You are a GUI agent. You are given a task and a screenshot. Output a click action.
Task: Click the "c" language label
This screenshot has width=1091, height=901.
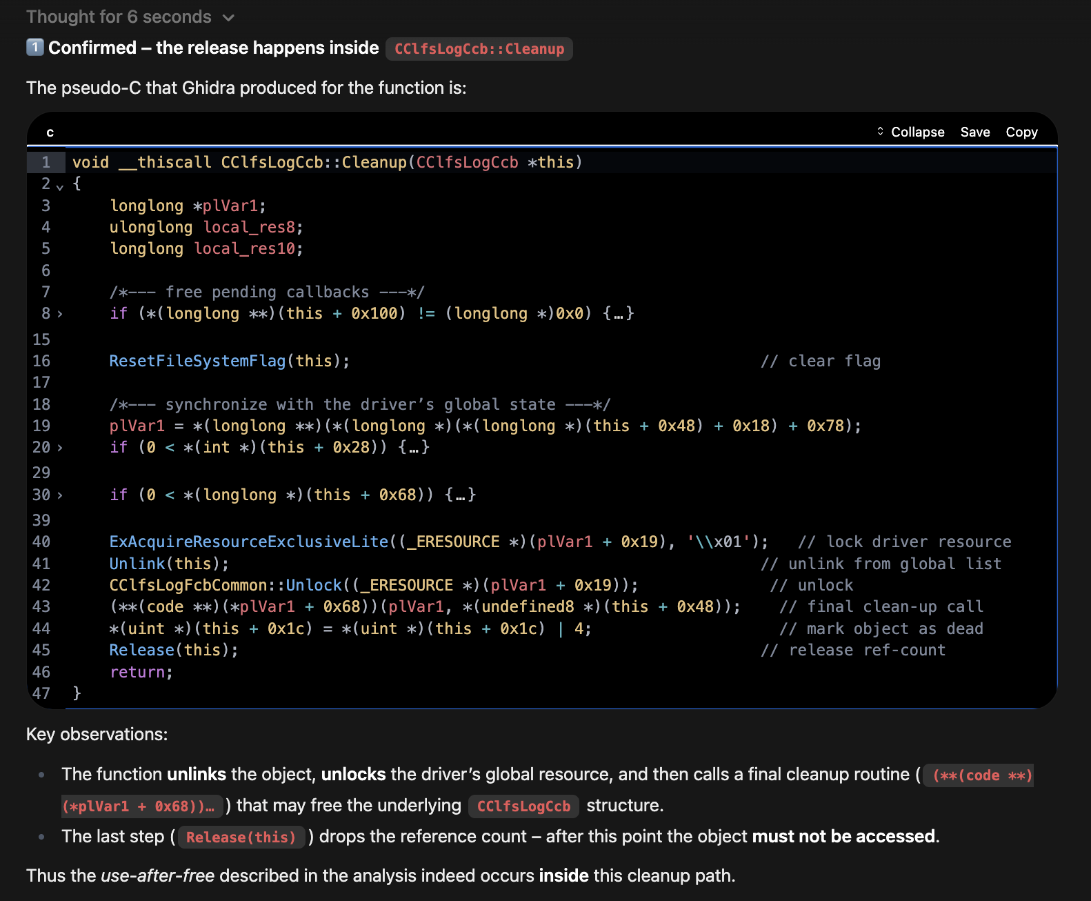50,132
